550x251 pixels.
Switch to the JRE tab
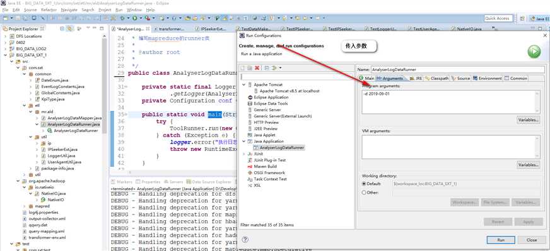416,79
